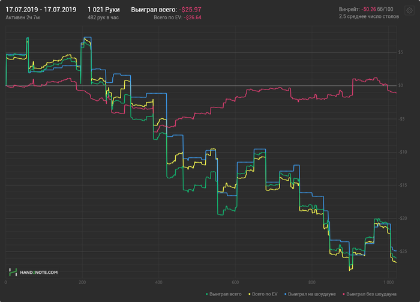Click the '482 рук в час' statistic

pyautogui.click(x=104, y=18)
